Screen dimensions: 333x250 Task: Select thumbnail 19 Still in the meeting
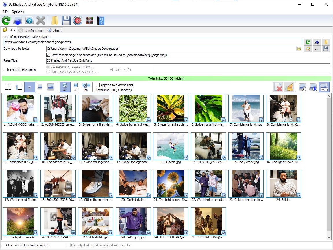click(96, 184)
